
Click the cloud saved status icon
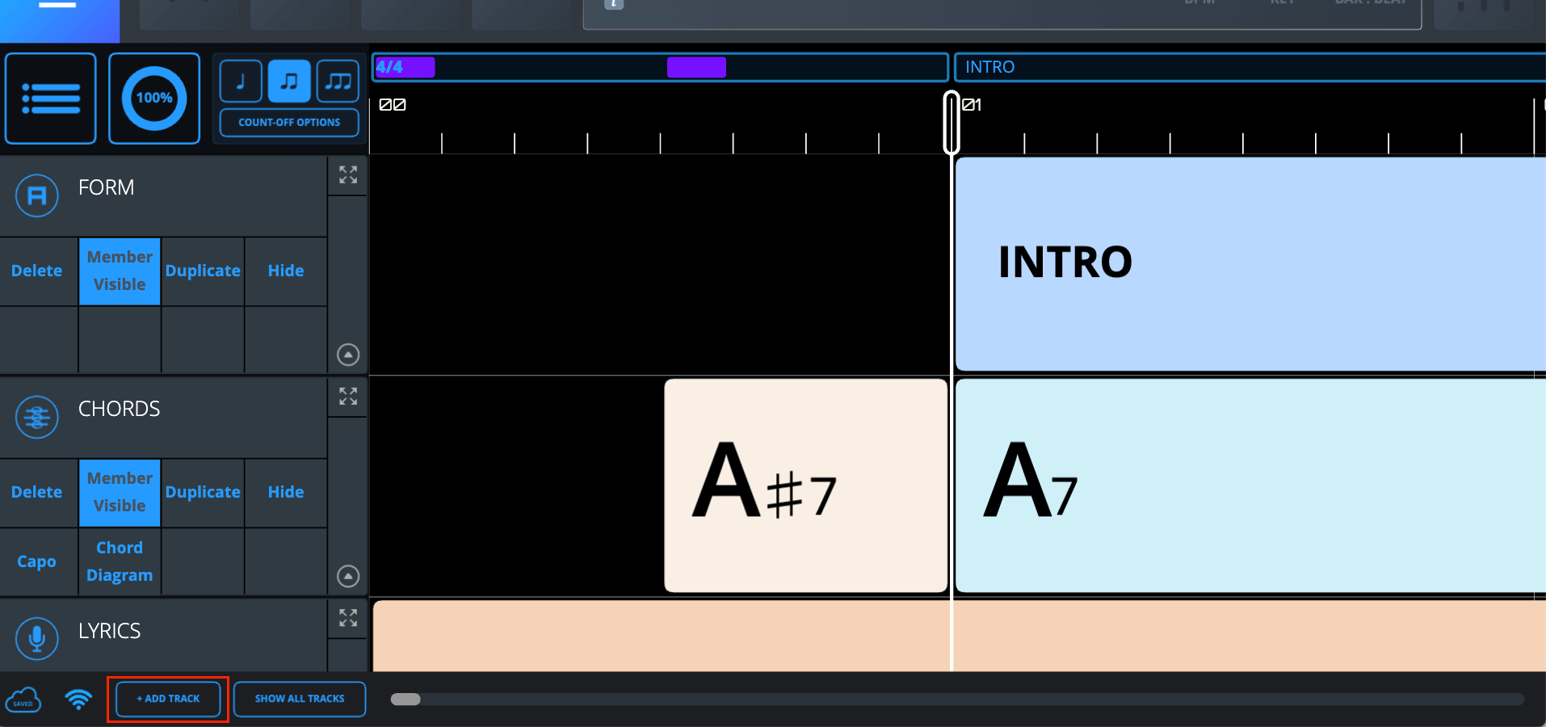[23, 700]
